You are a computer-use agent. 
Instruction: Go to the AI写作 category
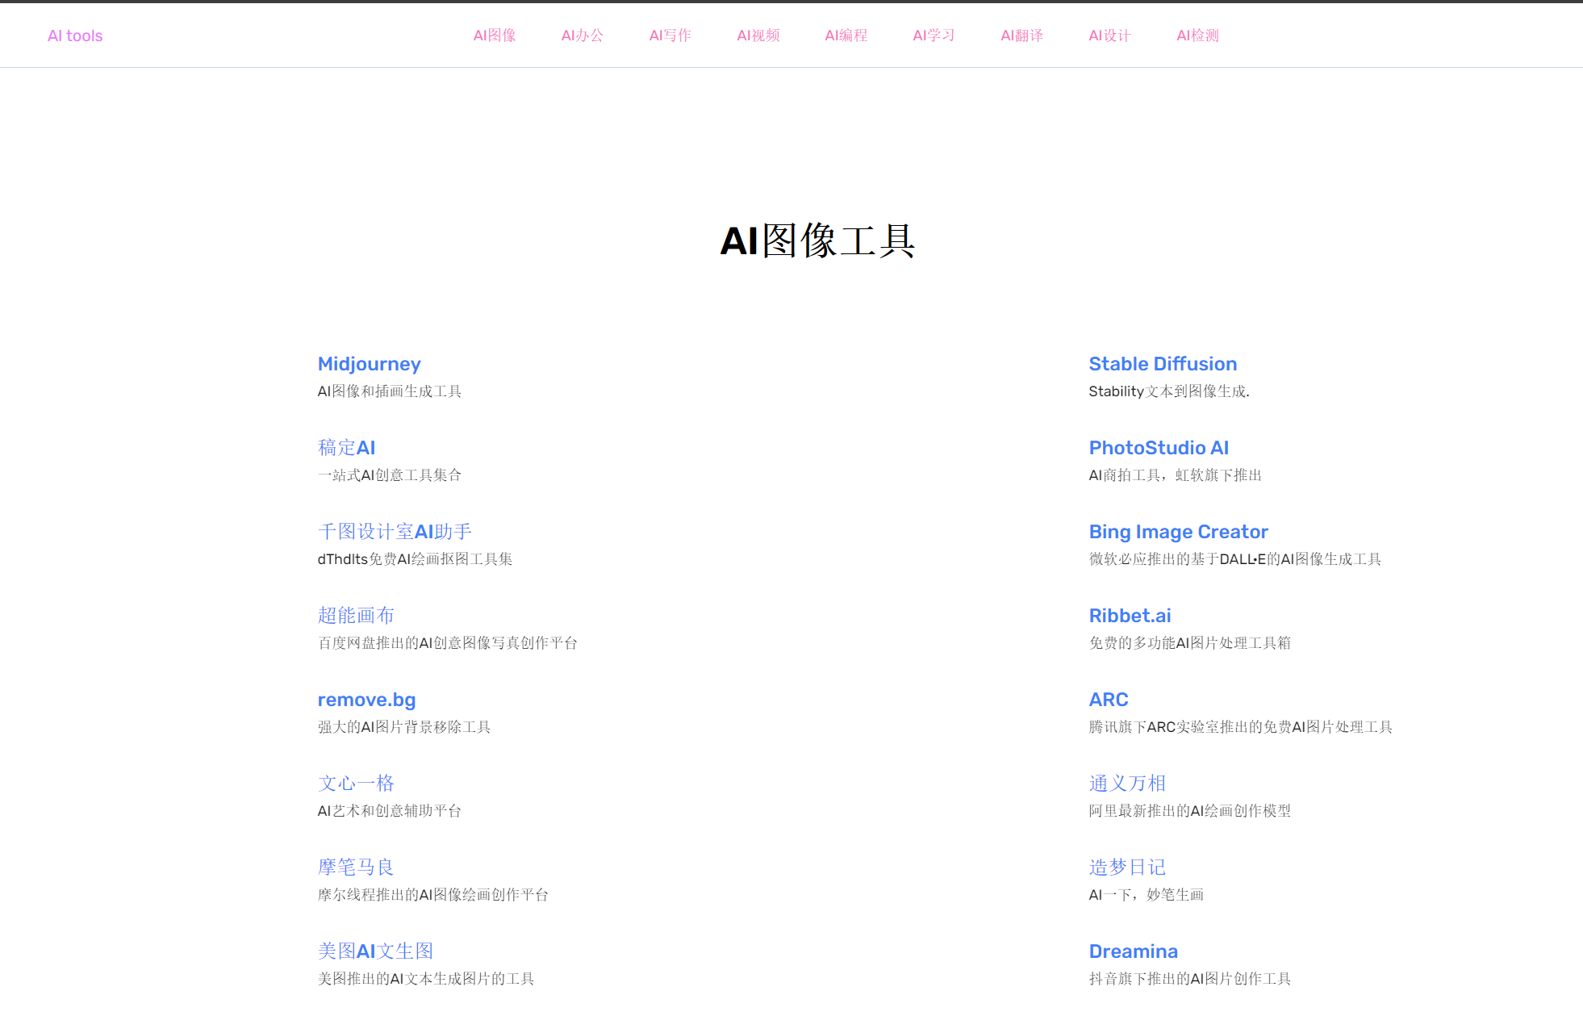pyautogui.click(x=670, y=36)
